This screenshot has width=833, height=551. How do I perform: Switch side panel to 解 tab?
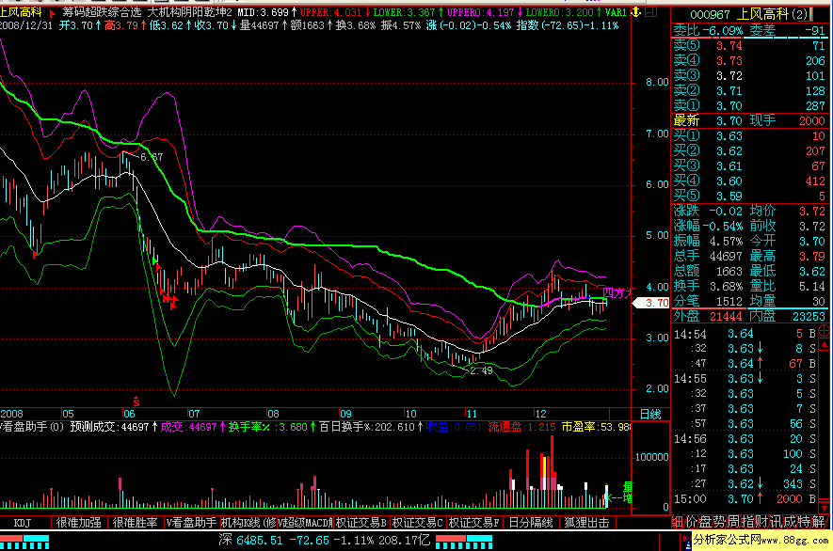pos(818,522)
